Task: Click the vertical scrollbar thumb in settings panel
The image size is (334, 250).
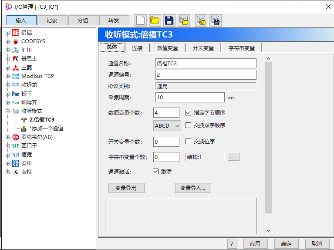Action: pos(268,138)
